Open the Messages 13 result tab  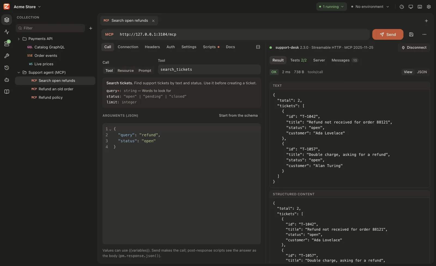pyautogui.click(x=345, y=60)
